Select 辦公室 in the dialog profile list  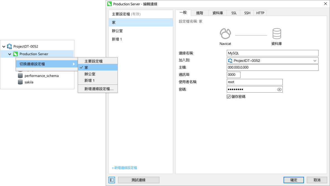[141, 31]
